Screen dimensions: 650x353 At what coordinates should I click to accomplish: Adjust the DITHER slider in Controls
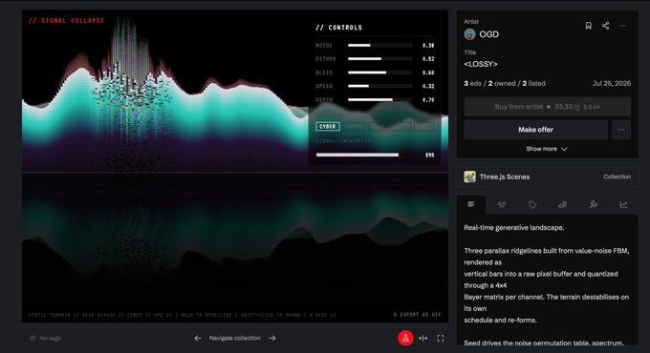coord(380,59)
